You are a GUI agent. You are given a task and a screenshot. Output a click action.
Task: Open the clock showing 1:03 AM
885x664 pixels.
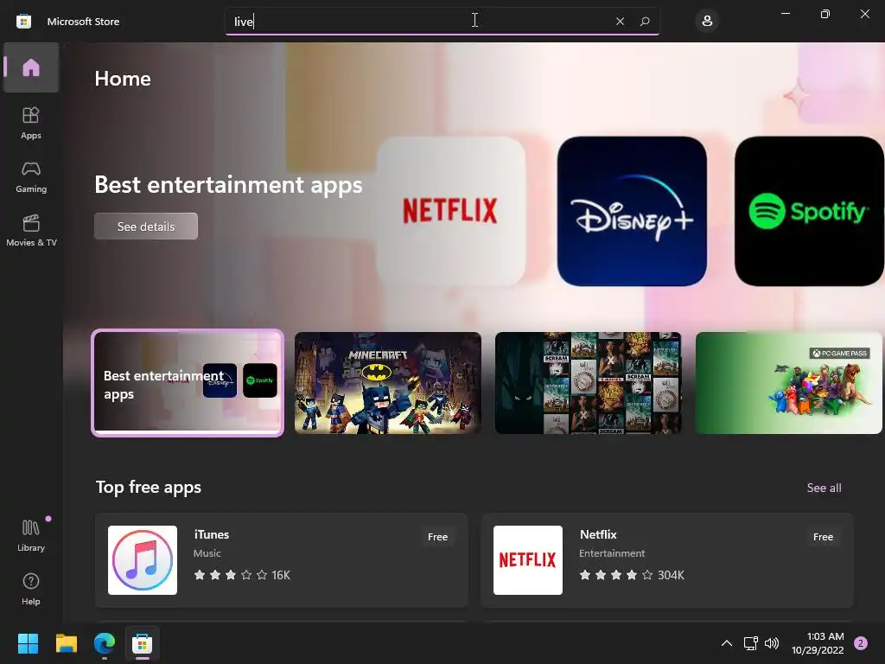(818, 643)
